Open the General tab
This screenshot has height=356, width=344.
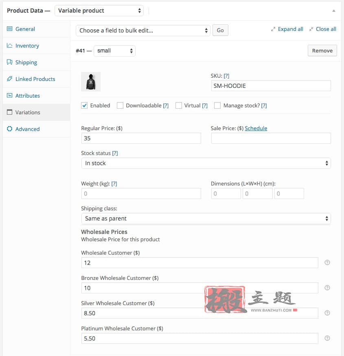click(36, 29)
